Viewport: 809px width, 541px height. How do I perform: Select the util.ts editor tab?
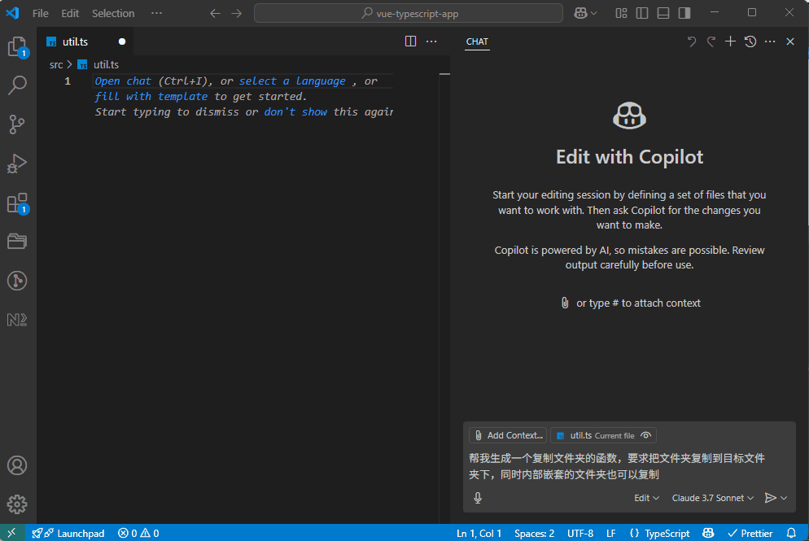pyautogui.click(x=85, y=41)
